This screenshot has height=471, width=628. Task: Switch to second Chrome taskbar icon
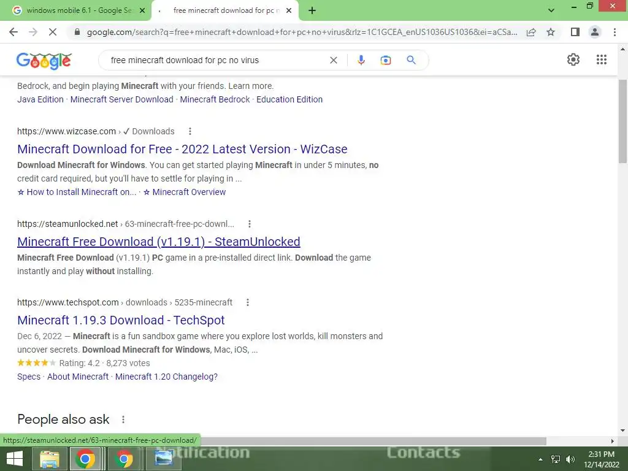click(x=124, y=459)
